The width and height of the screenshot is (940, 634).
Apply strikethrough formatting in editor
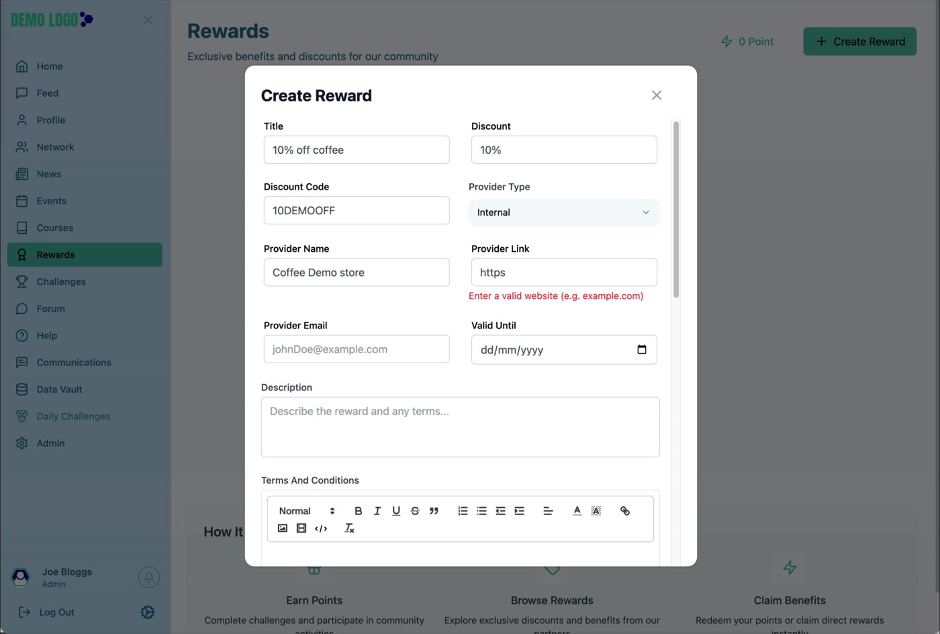pos(415,511)
